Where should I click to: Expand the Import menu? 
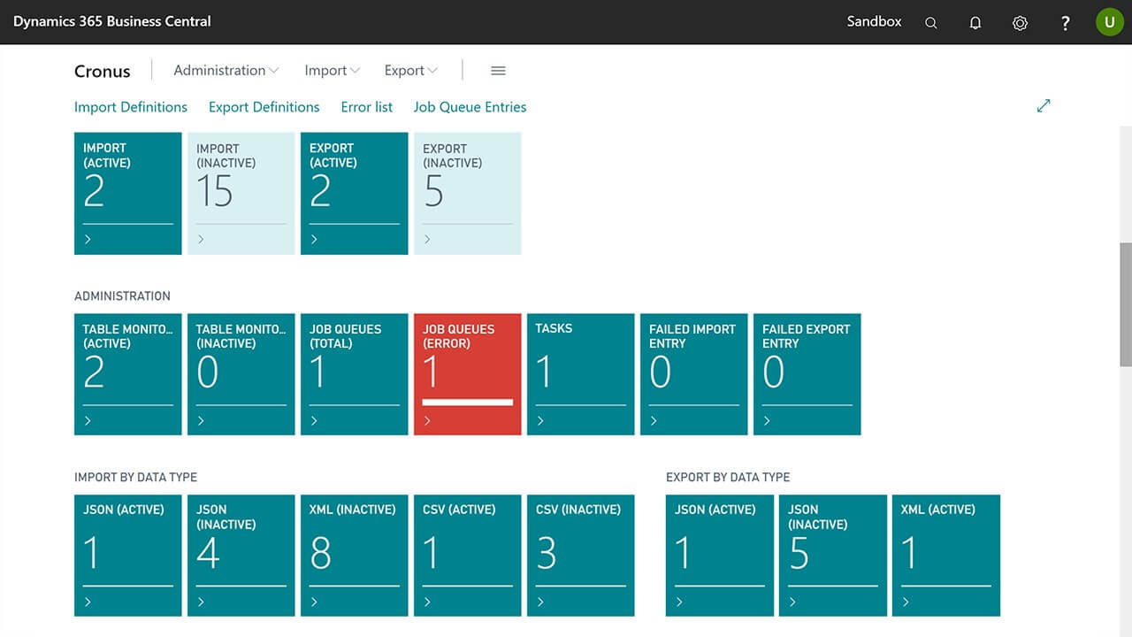pos(332,71)
